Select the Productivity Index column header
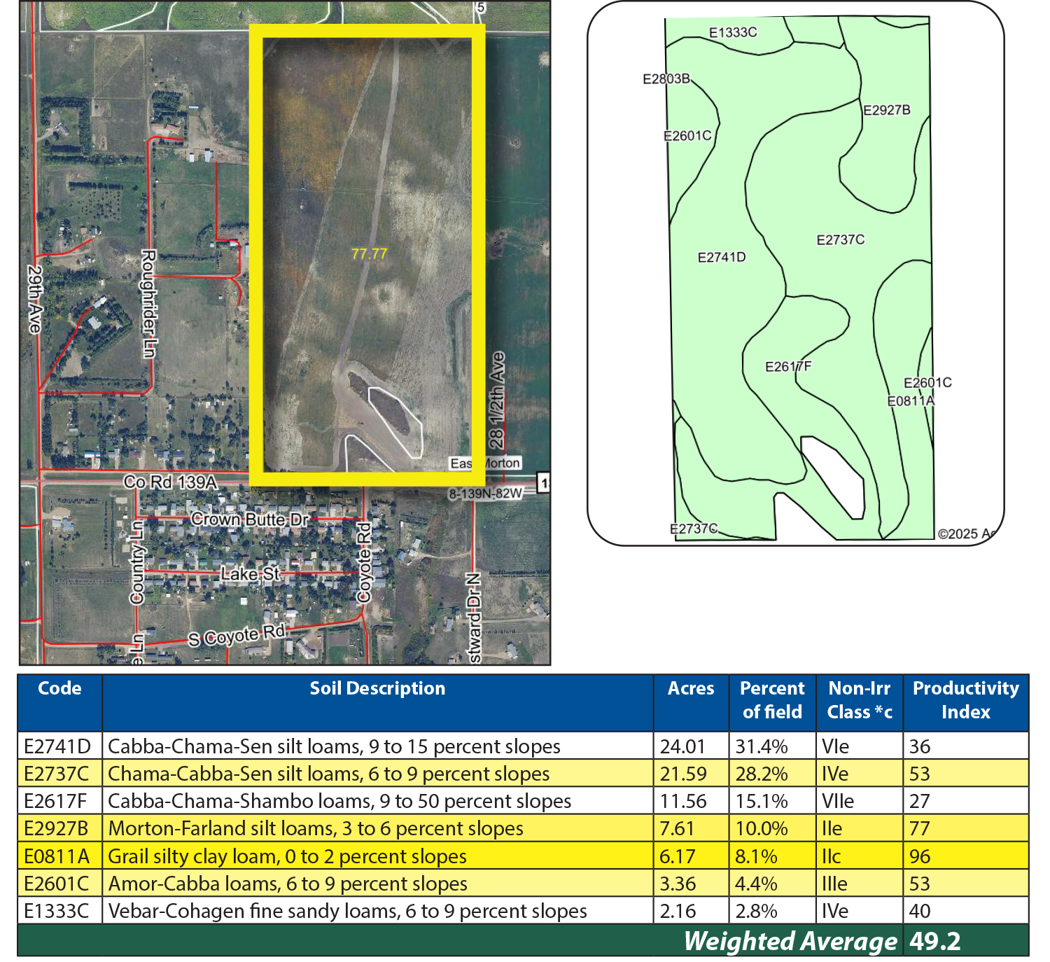This screenshot has height=962, width=1050. pyautogui.click(x=965, y=700)
